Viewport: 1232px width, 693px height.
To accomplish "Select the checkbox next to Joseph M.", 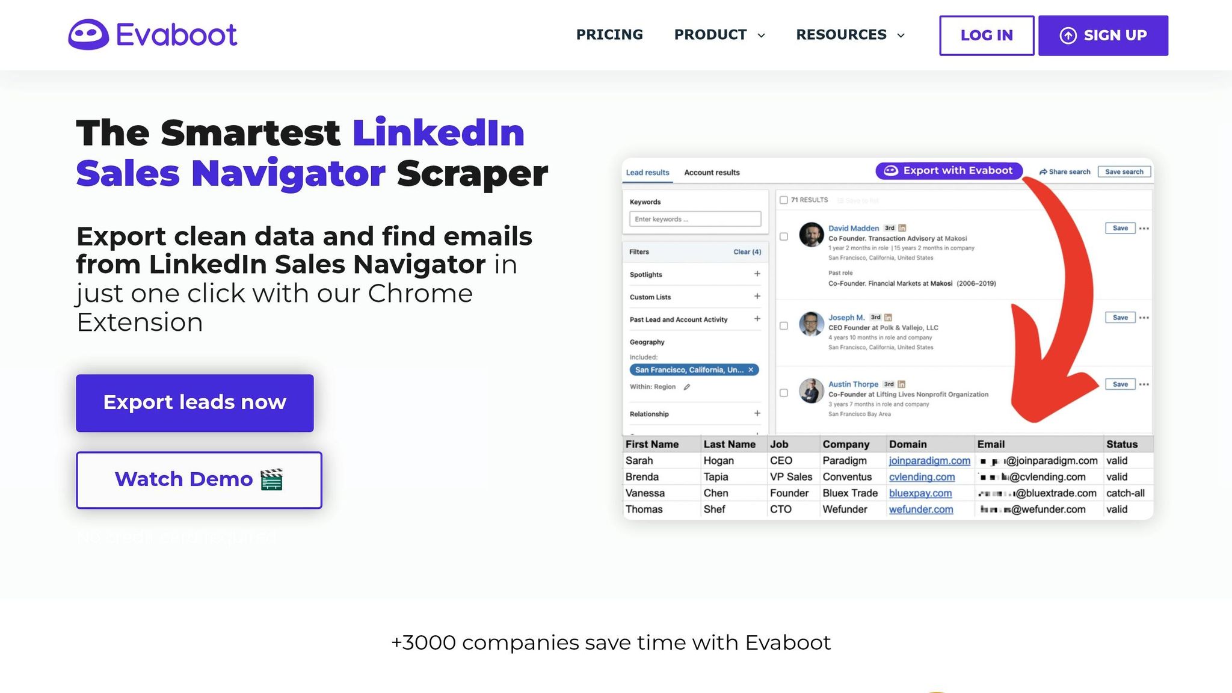I will click(784, 326).
